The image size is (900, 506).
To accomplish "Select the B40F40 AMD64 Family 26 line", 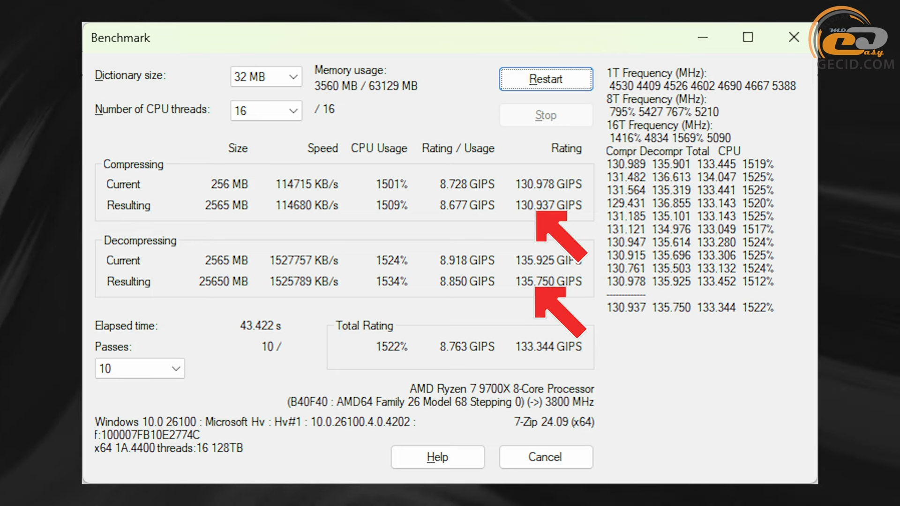I will click(x=440, y=402).
